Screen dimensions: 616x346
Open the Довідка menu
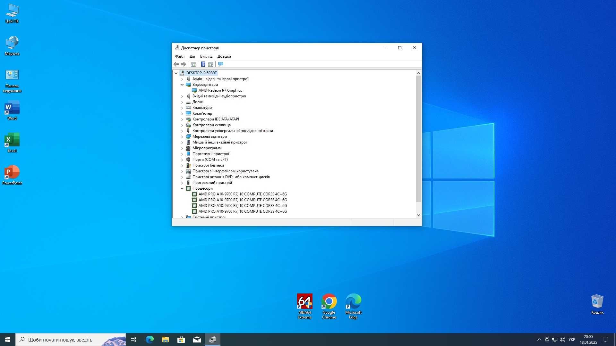coord(224,56)
